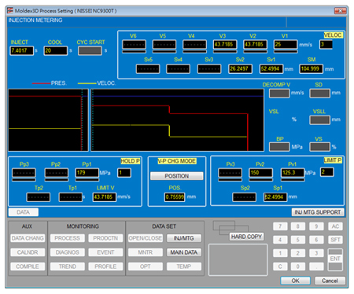Click the V-P change POS. field
This screenshot has width=354, height=294.
pyautogui.click(x=175, y=197)
